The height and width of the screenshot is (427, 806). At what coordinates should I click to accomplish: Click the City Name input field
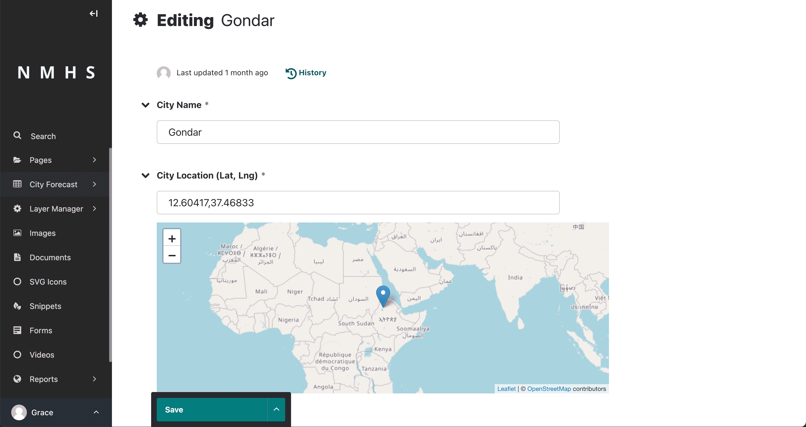point(358,132)
